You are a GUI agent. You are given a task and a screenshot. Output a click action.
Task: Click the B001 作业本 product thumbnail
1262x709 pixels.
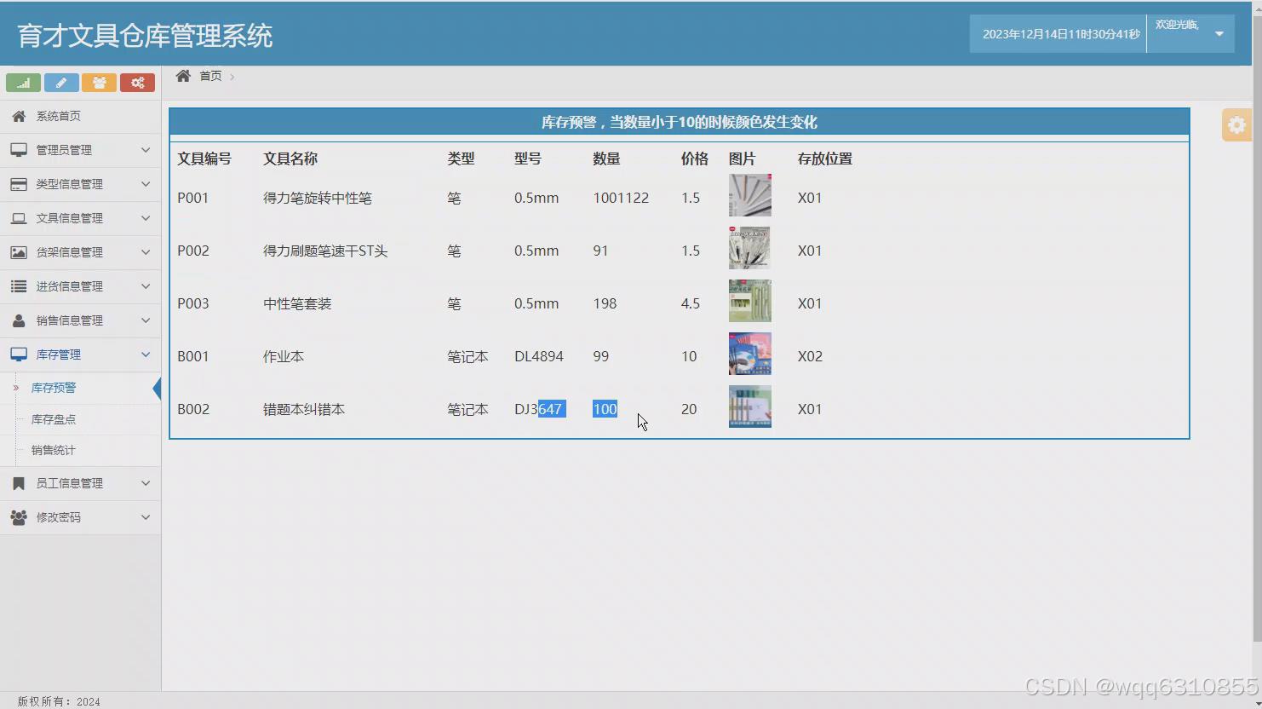point(749,353)
